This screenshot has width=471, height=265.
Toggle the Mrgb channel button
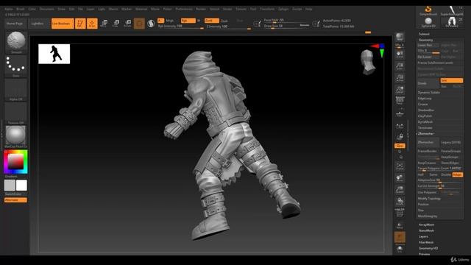click(170, 21)
